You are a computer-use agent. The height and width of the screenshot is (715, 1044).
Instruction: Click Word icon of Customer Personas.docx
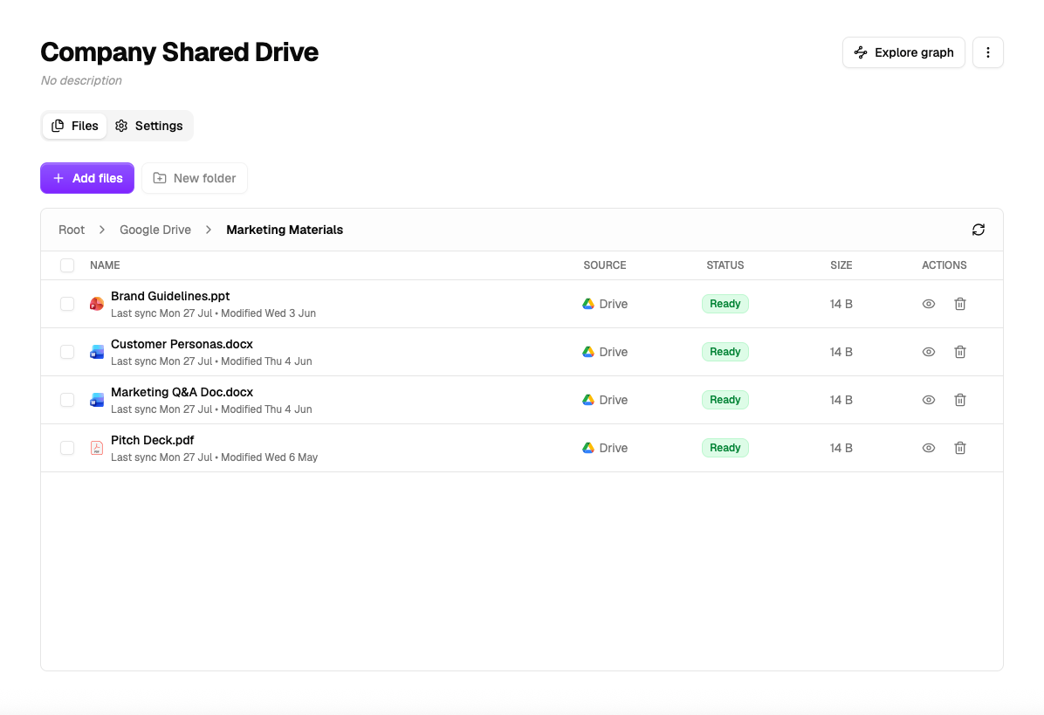tap(97, 352)
